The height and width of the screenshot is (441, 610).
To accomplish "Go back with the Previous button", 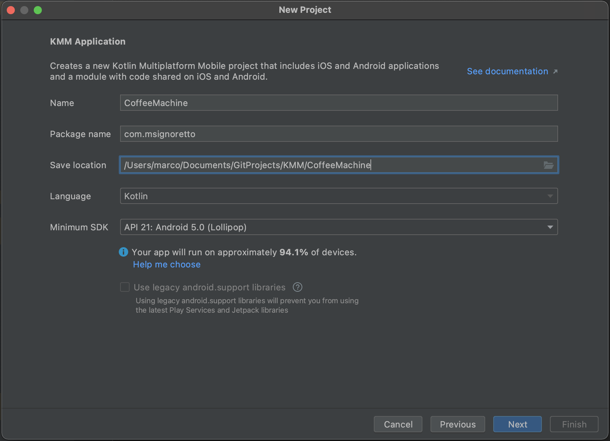I will point(457,424).
